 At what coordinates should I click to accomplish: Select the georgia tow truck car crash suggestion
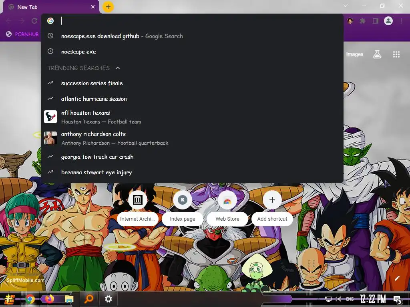click(192, 157)
